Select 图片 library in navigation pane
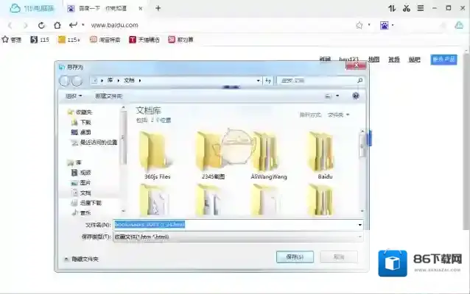This screenshot has width=470, height=294. tap(81, 183)
